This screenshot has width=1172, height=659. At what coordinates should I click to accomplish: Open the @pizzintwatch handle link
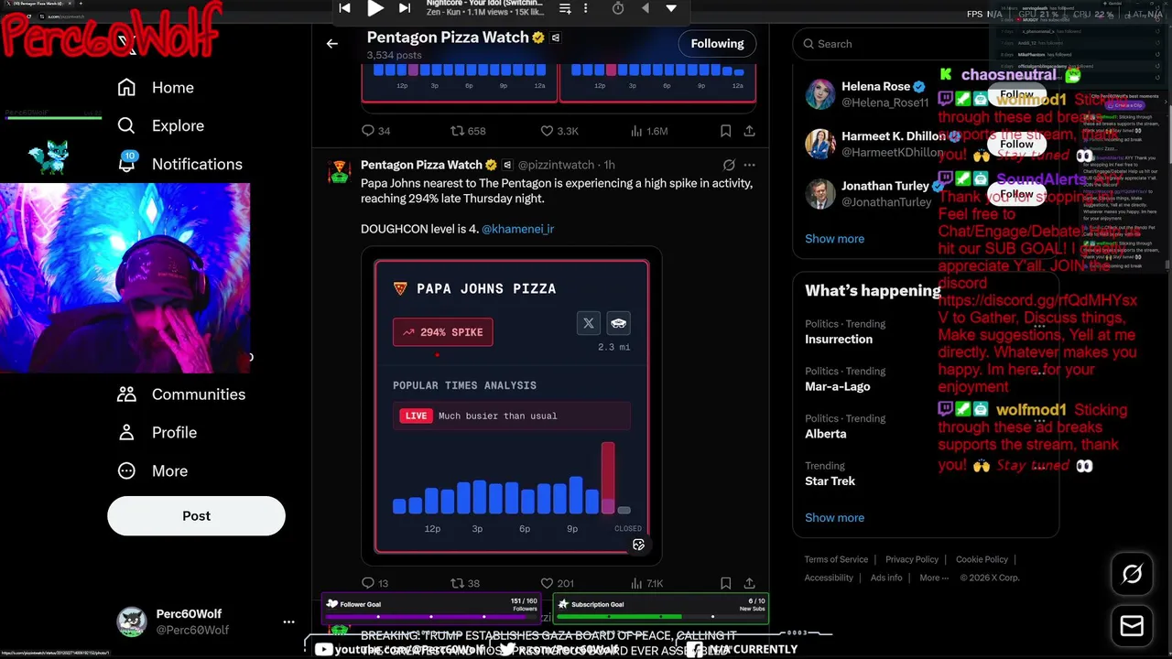[556, 165]
